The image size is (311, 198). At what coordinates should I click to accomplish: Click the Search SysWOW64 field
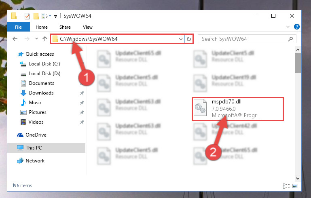(x=247, y=39)
